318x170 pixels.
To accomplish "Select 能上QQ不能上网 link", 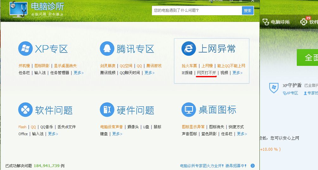I will pos(231,66).
